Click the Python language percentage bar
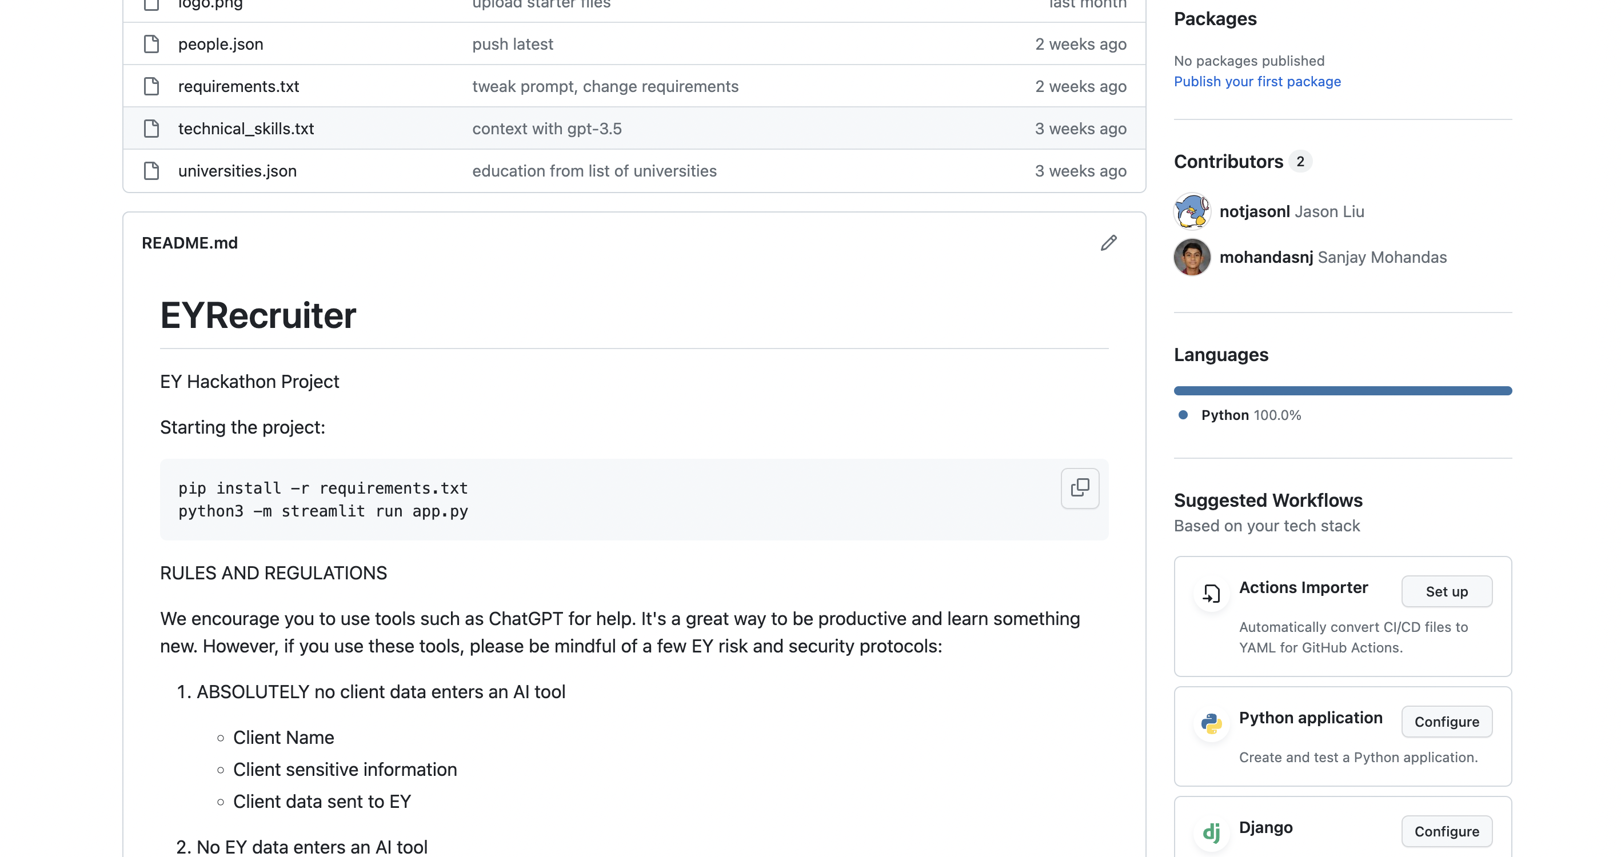Screen dimensions: 1621x857 point(1342,391)
